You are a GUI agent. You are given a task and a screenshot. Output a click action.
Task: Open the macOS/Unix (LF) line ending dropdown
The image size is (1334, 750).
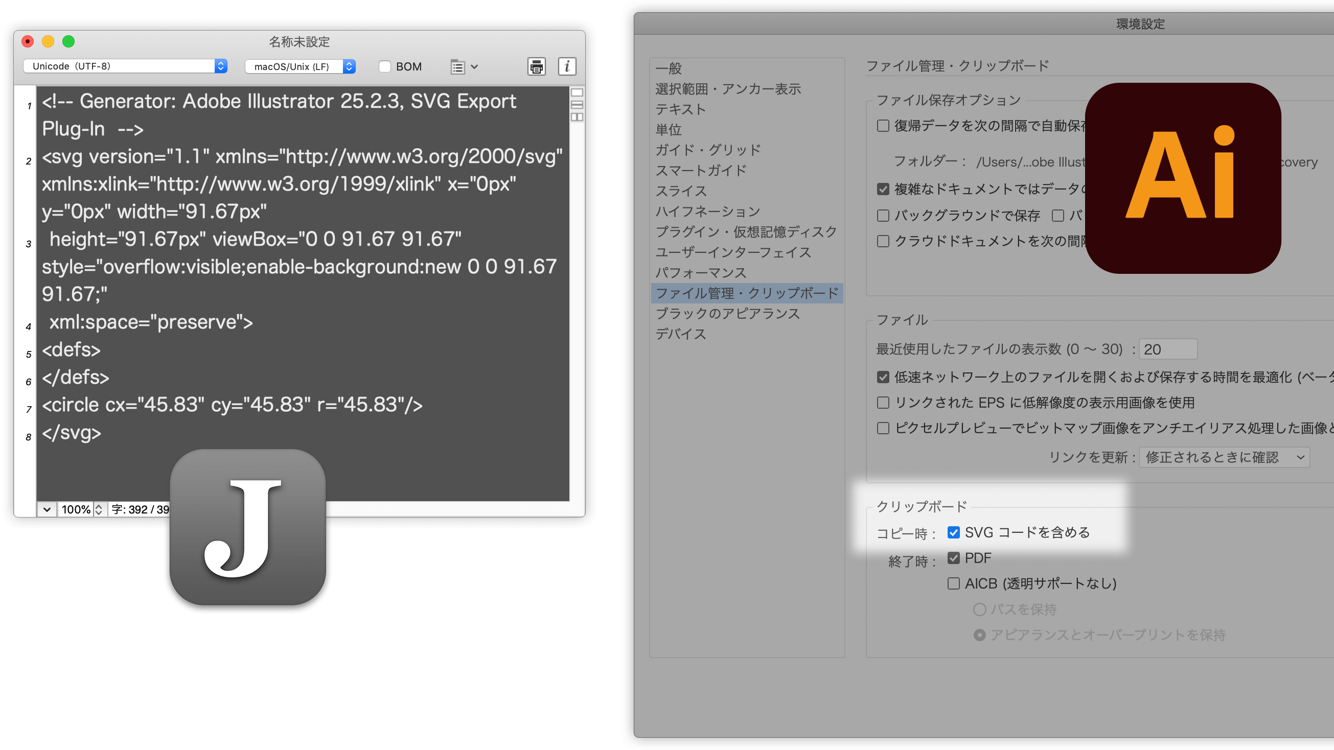point(301,66)
